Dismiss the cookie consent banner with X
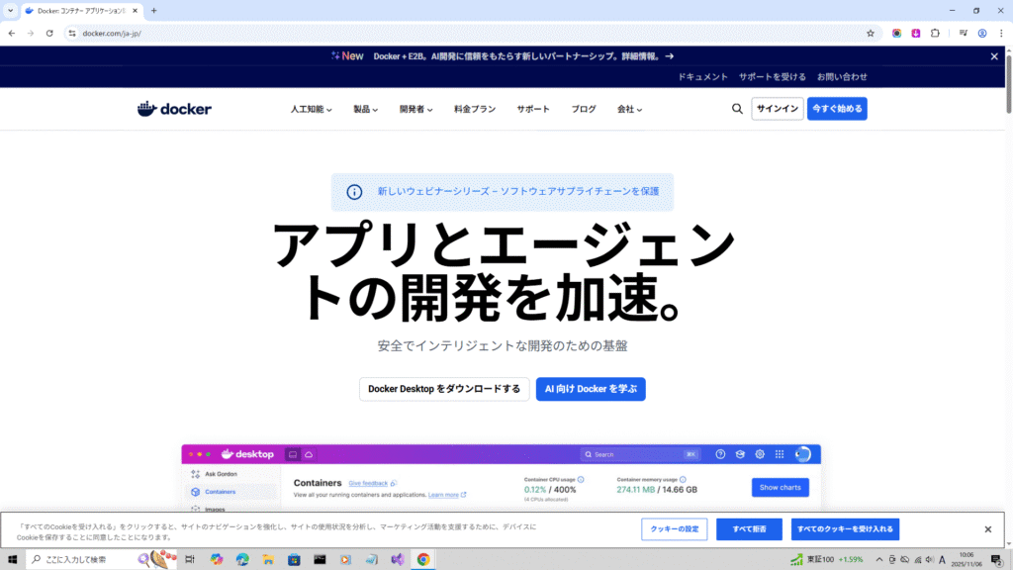Screen dimensions: 1013x570 (x=987, y=529)
